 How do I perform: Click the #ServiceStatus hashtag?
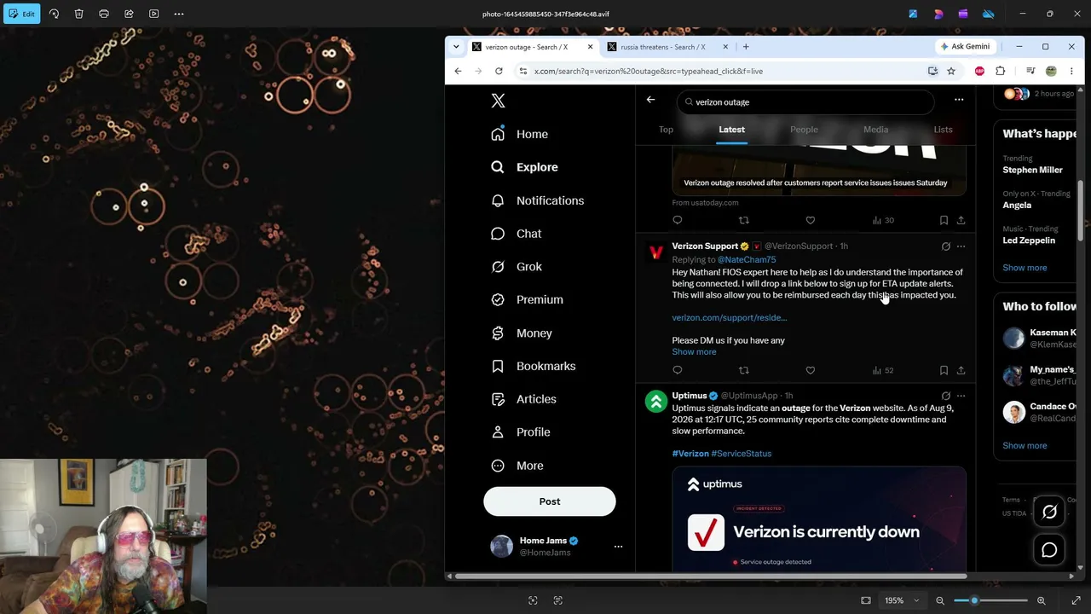tap(742, 454)
